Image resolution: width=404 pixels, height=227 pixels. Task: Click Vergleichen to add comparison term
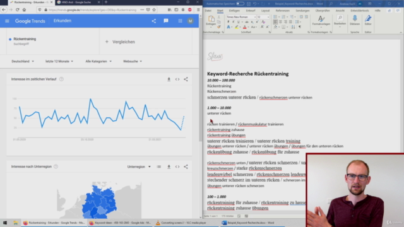coord(120,42)
